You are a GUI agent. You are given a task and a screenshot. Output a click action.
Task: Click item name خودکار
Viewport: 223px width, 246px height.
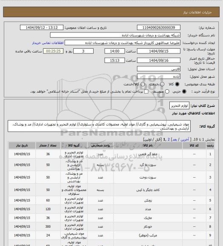148,227
